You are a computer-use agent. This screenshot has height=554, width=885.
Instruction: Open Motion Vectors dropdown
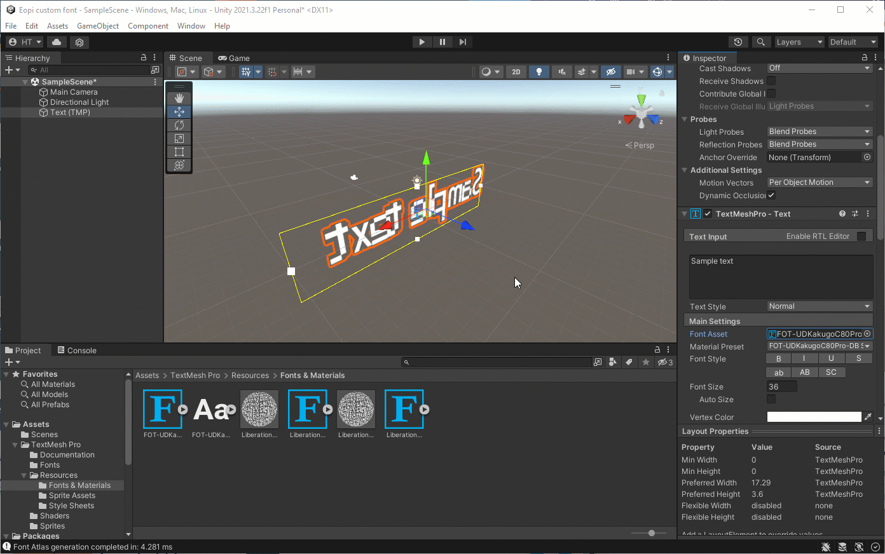click(820, 182)
